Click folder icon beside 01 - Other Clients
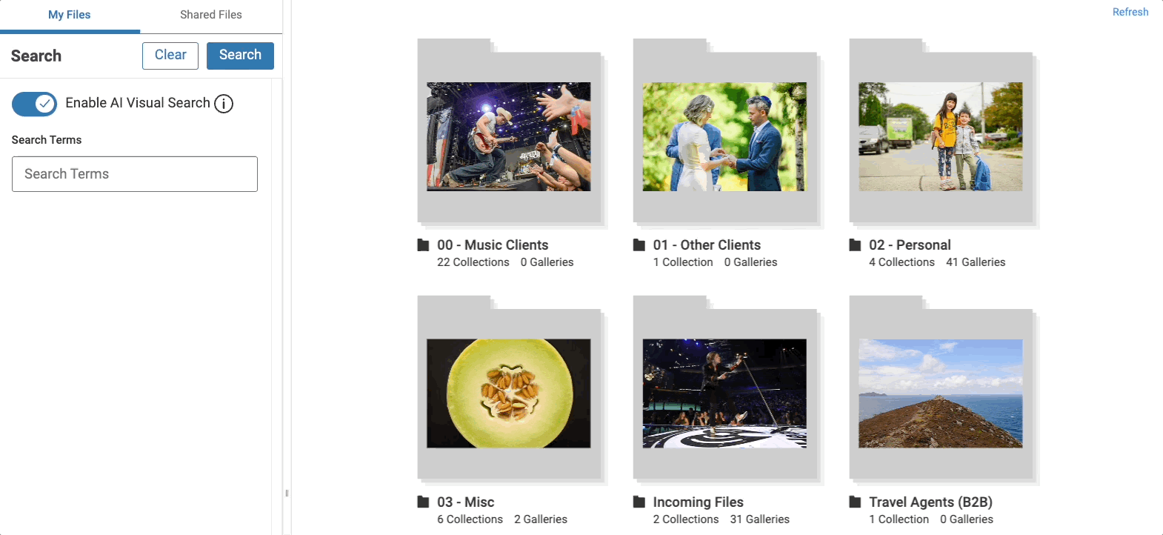The height and width of the screenshot is (535, 1163). click(639, 245)
